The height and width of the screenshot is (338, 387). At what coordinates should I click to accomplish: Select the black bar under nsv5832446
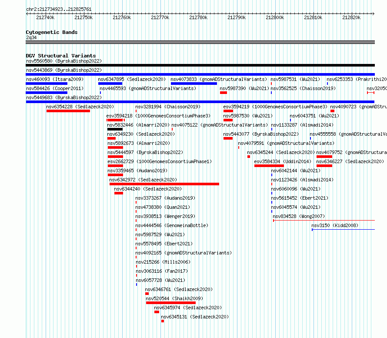pyautogui.click(x=115, y=129)
